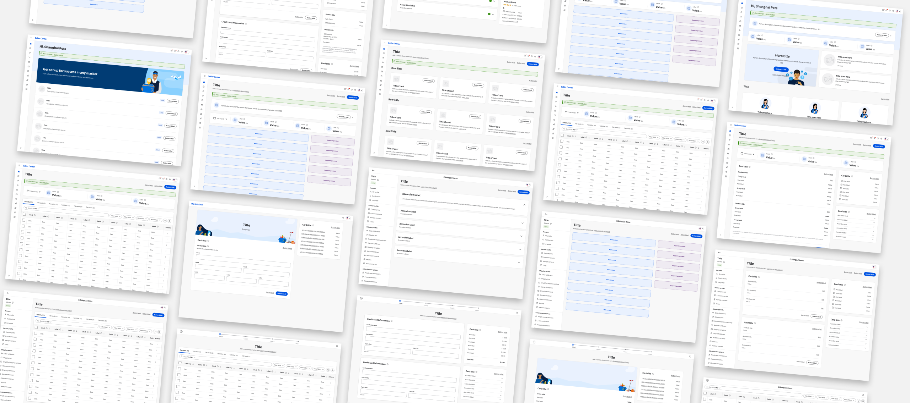
Task: Open Notifications in accordion page sidebar
Action: click(376, 196)
